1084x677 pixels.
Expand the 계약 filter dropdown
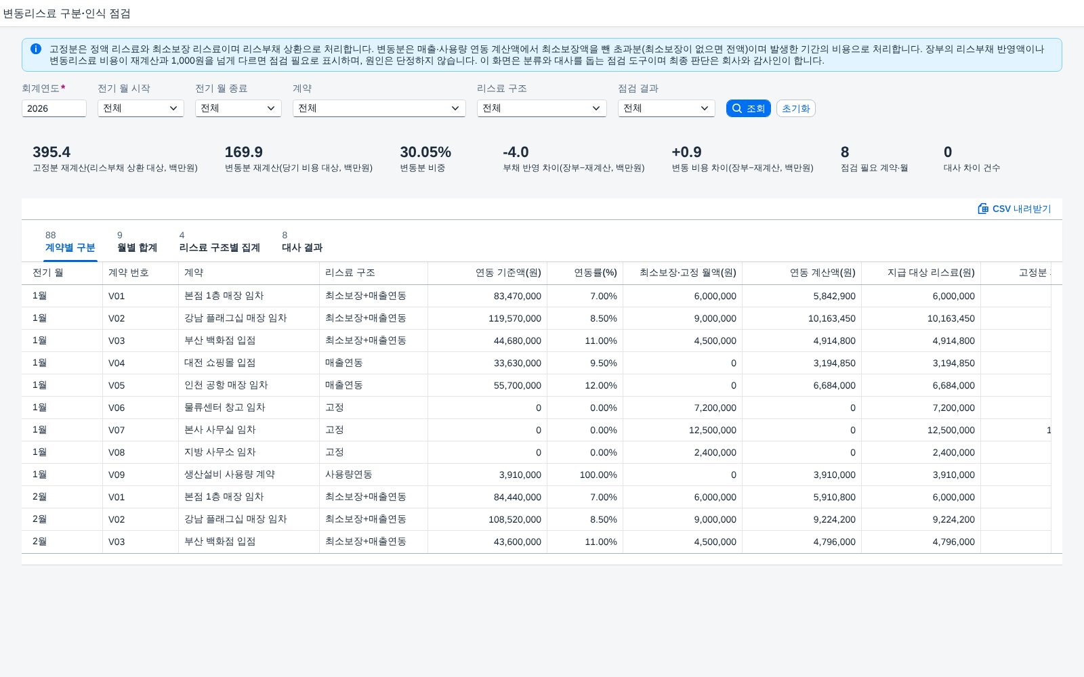pyautogui.click(x=379, y=108)
